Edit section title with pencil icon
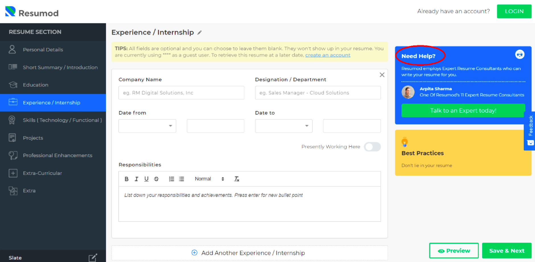Image resolution: width=535 pixels, height=262 pixels. (x=199, y=33)
